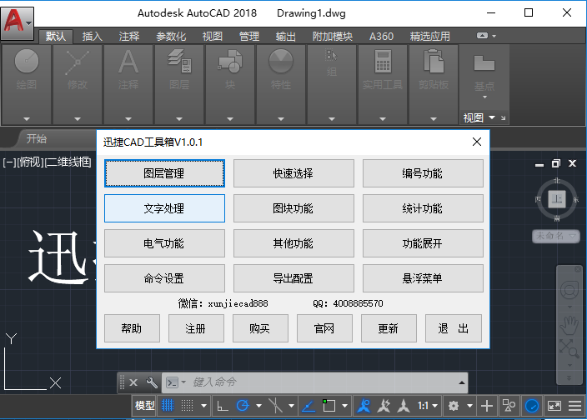Click the 注册 register button
This screenshot has height=420, width=587.
(196, 328)
